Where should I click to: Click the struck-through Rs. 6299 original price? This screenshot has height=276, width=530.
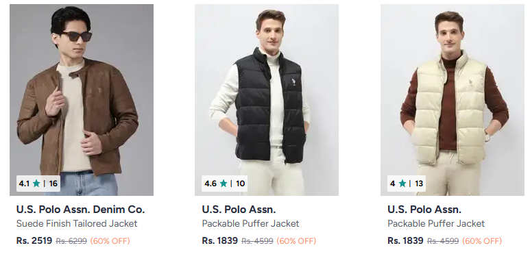[x=71, y=241]
